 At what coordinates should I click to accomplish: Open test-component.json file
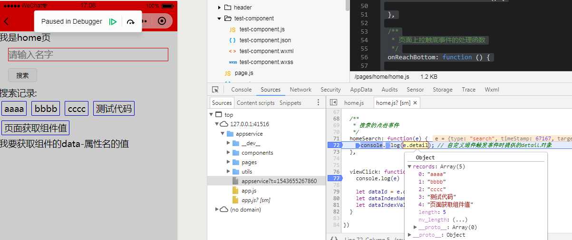pos(265,40)
